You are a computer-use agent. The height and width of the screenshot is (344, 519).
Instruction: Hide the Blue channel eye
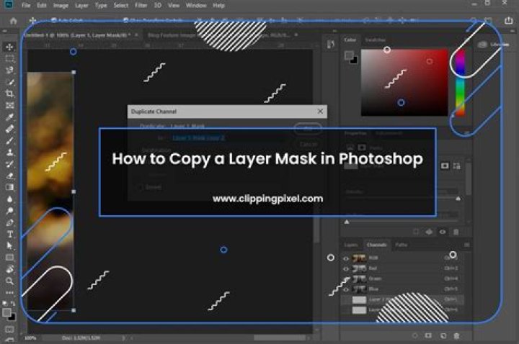346,289
